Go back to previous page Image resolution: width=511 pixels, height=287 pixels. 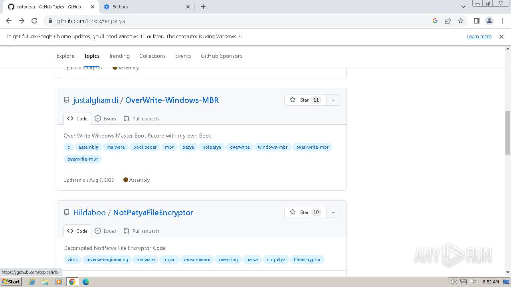(9, 21)
